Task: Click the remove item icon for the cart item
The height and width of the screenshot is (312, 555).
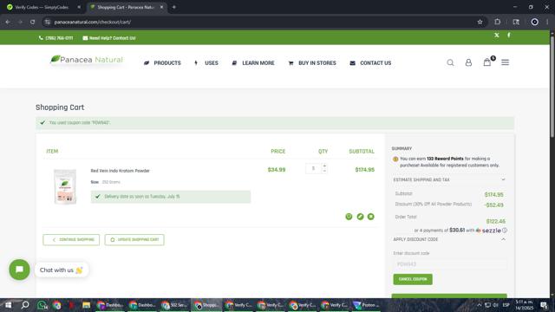Action: [x=370, y=217]
